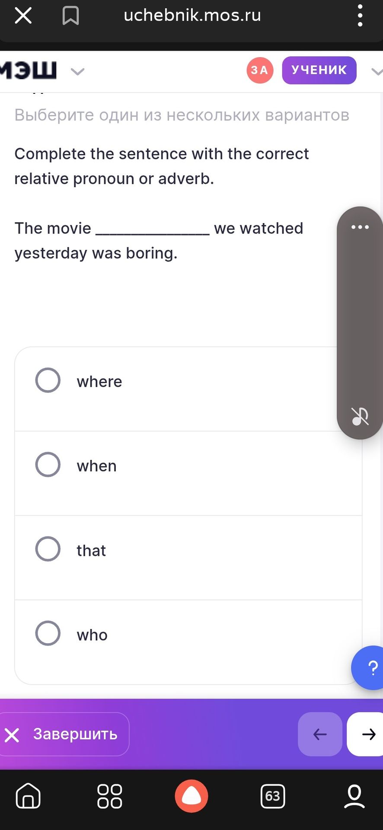Open browser home icon
The image size is (383, 830).
28,796
